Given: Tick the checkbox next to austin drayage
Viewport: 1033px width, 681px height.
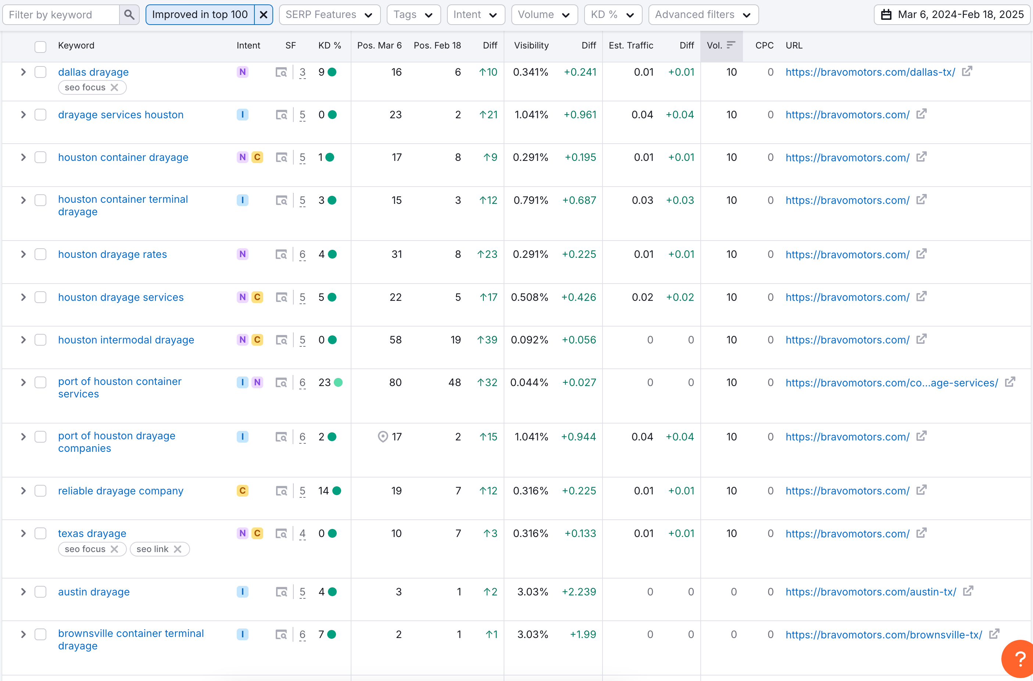Looking at the screenshot, I should (x=40, y=591).
